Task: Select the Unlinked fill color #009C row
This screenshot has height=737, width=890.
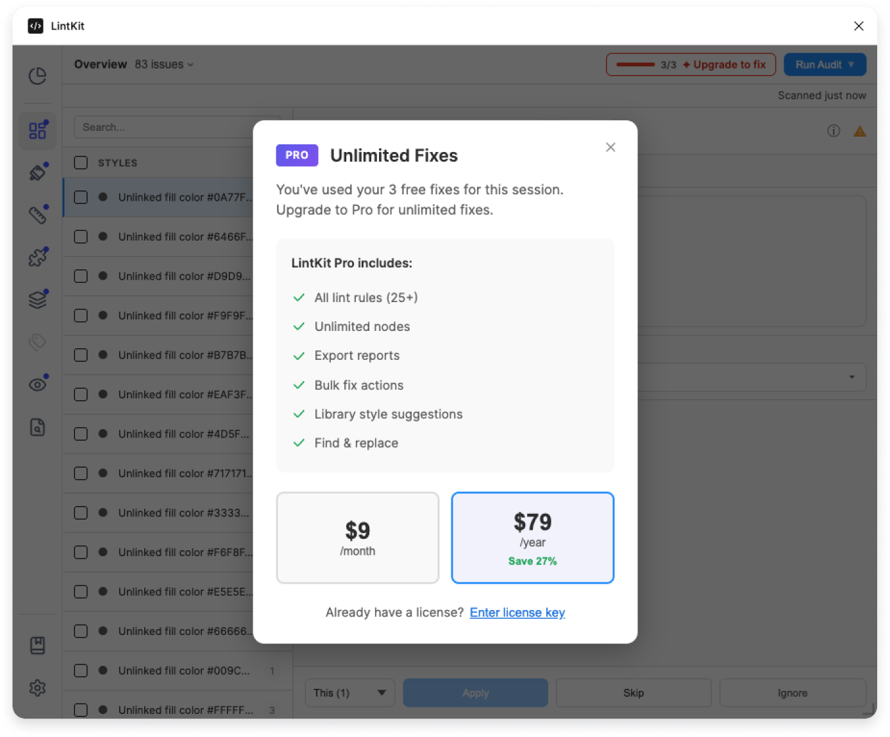Action: pyautogui.click(x=178, y=671)
